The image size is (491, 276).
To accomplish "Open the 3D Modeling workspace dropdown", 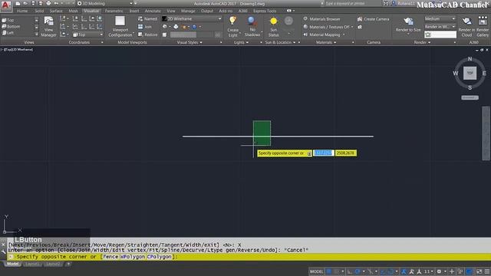I will [105, 3].
